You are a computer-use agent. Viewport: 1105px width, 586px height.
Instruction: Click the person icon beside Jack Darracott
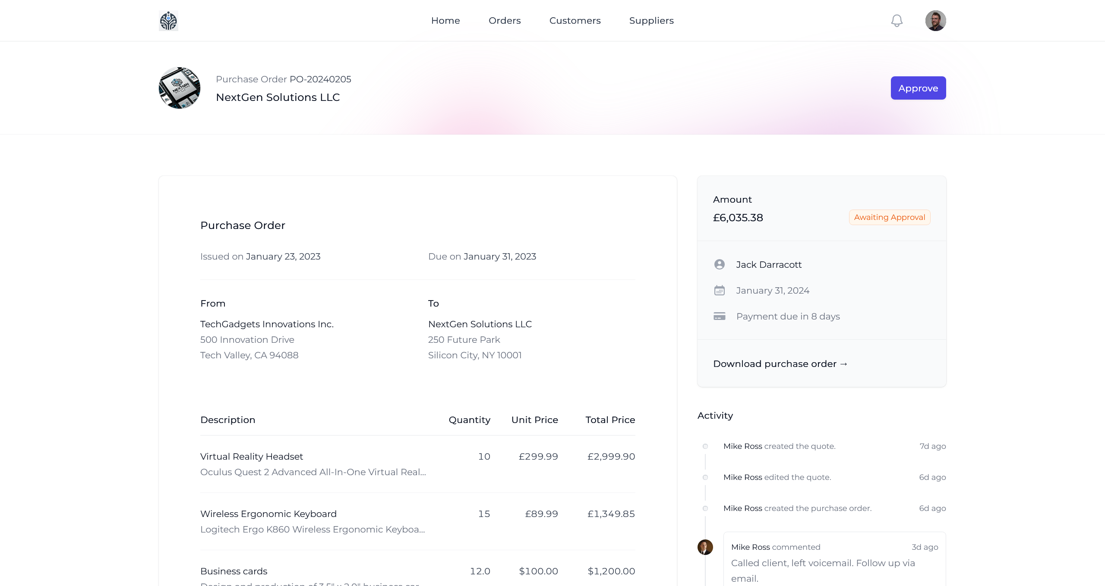[x=719, y=264]
